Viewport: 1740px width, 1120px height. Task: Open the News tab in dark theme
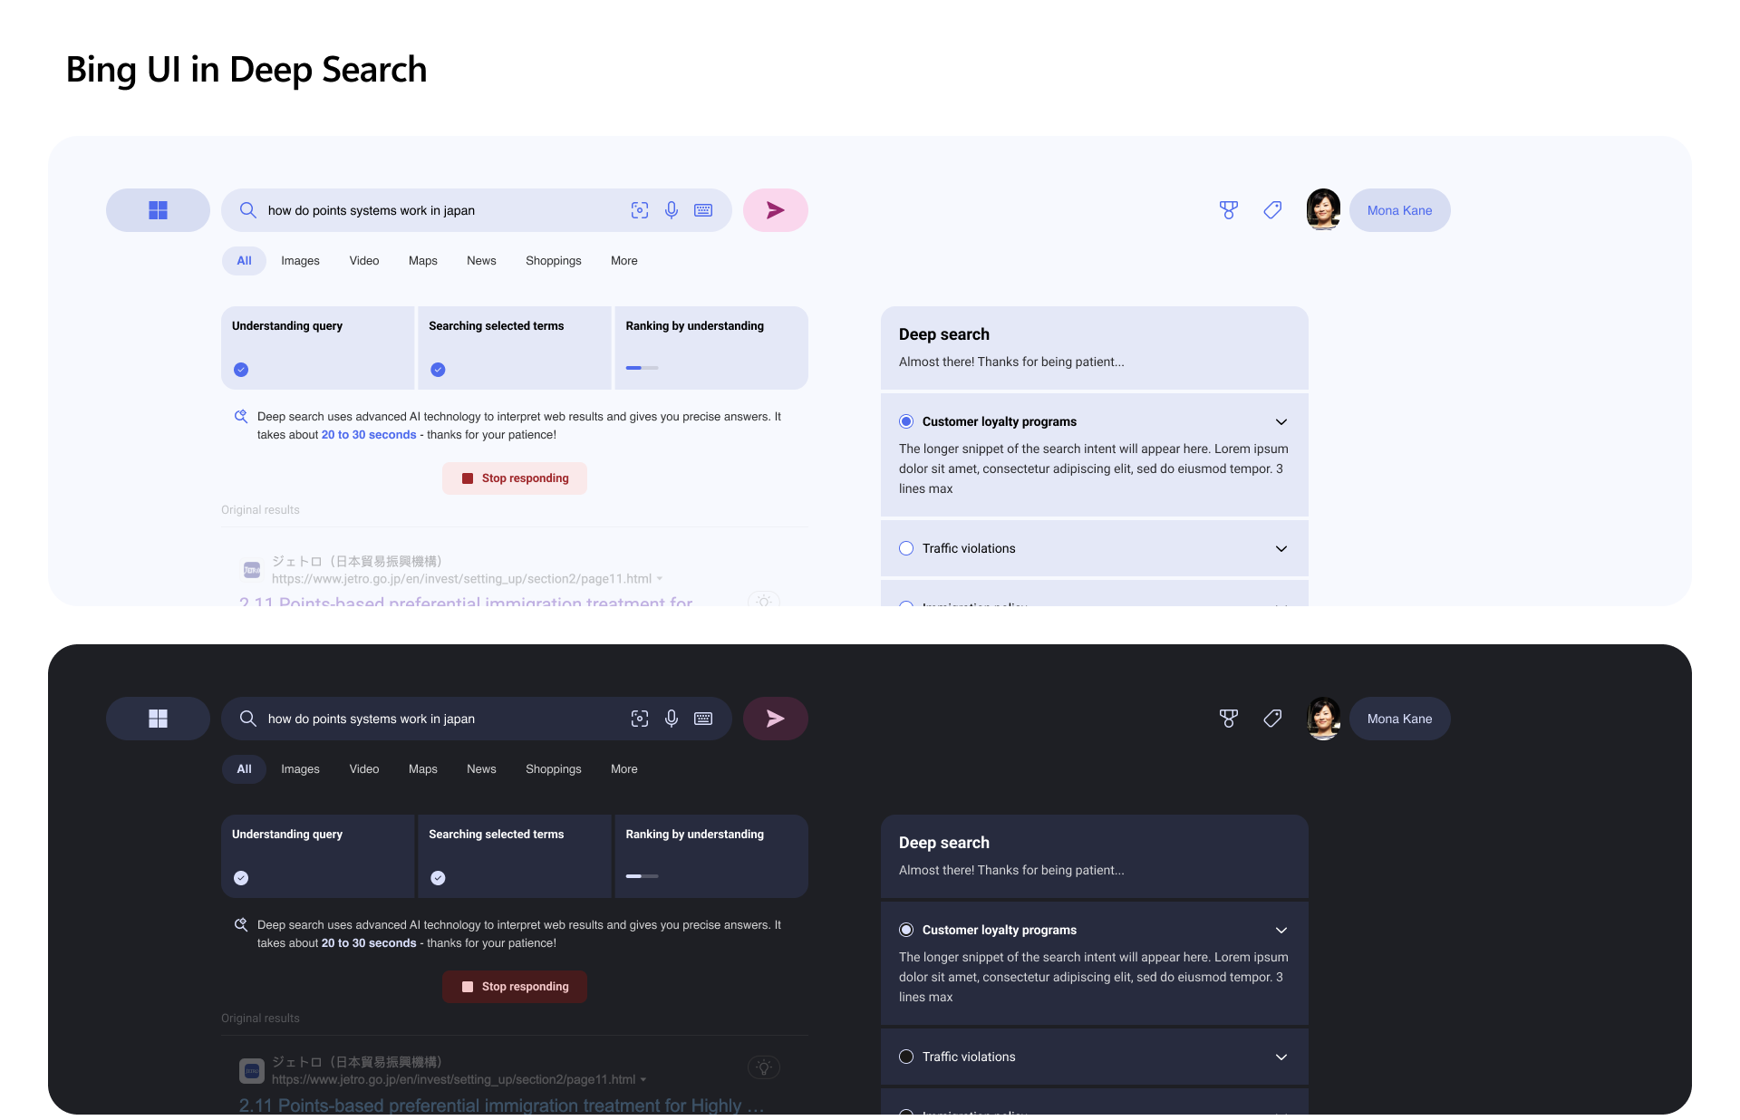click(481, 769)
